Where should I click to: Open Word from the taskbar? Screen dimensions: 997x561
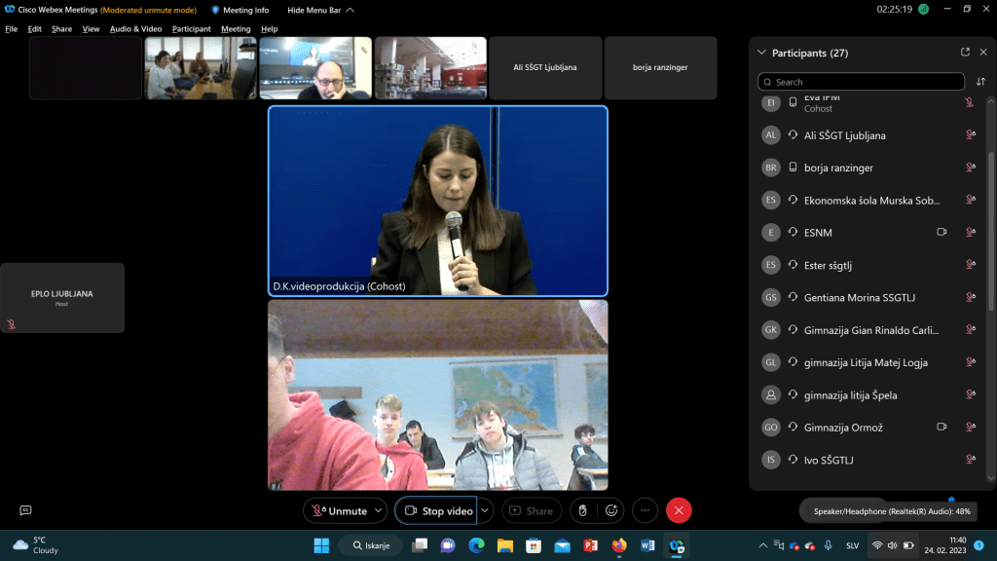point(647,545)
